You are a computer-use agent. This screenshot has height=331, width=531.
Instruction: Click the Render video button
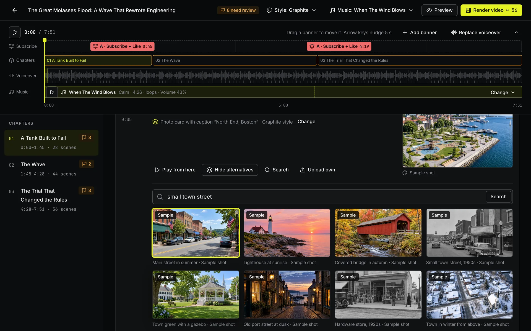tap(491, 10)
